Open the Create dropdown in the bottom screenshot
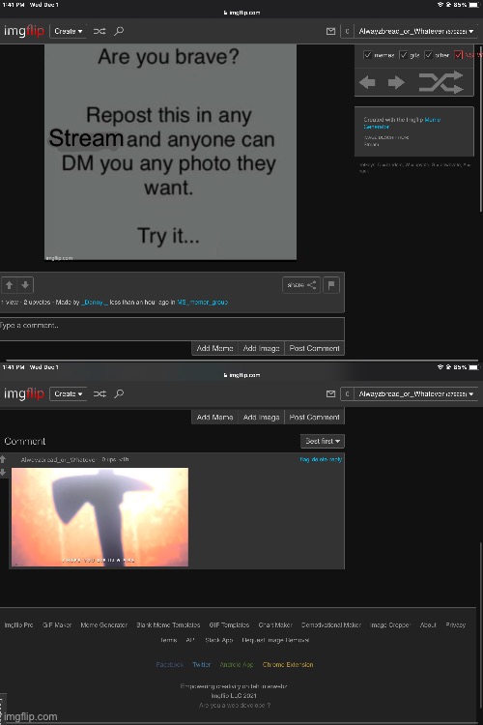 tap(68, 393)
